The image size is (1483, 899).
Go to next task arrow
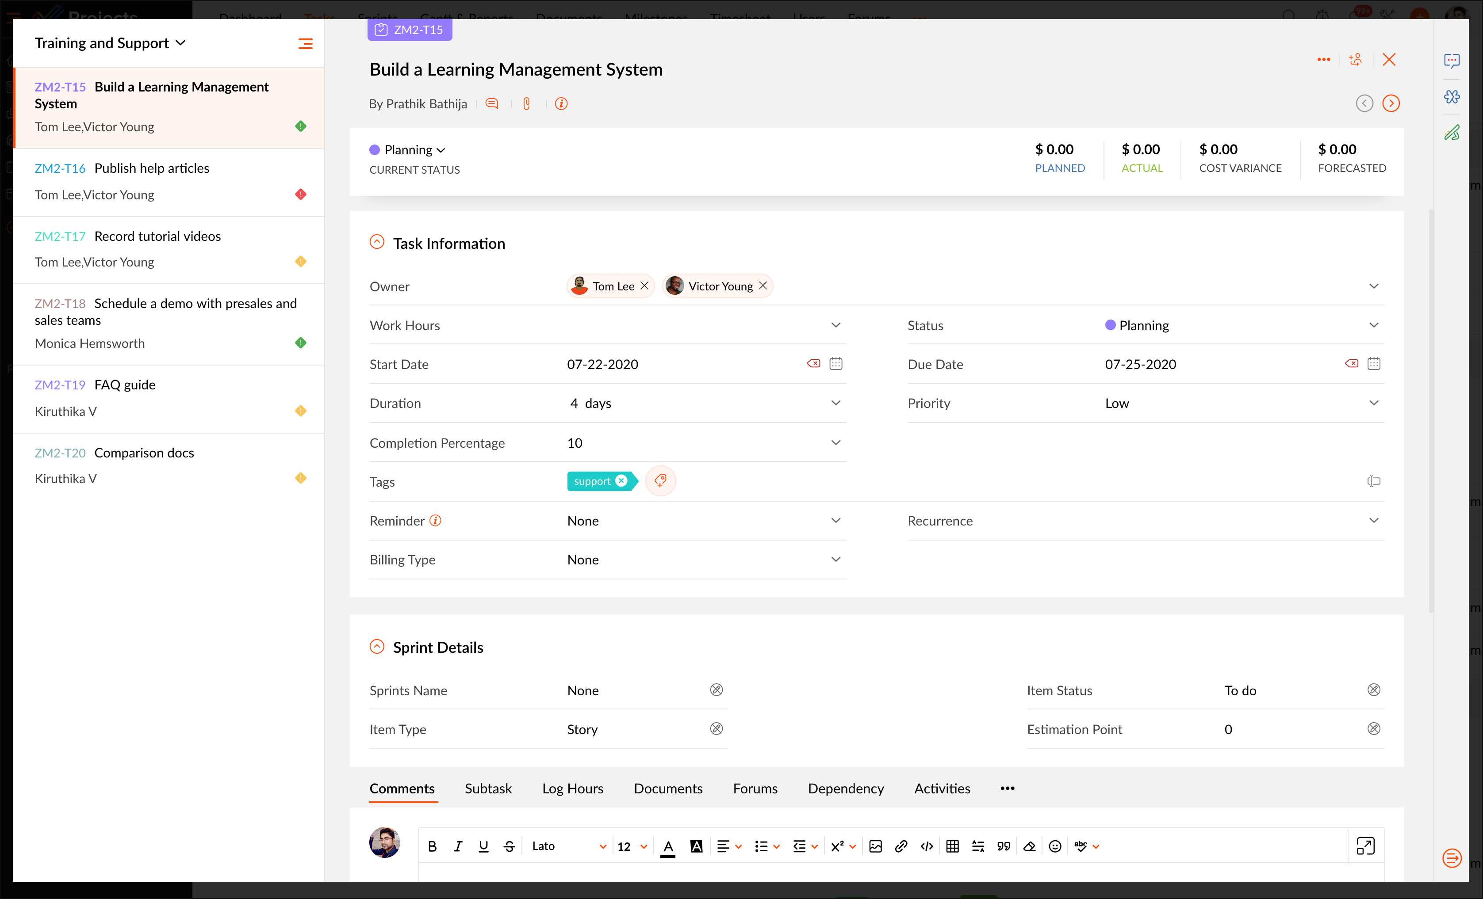pos(1390,103)
